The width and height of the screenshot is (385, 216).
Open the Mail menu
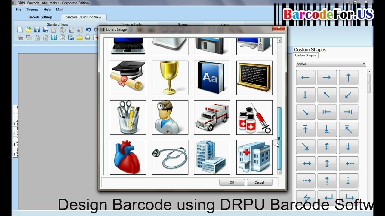(x=59, y=9)
